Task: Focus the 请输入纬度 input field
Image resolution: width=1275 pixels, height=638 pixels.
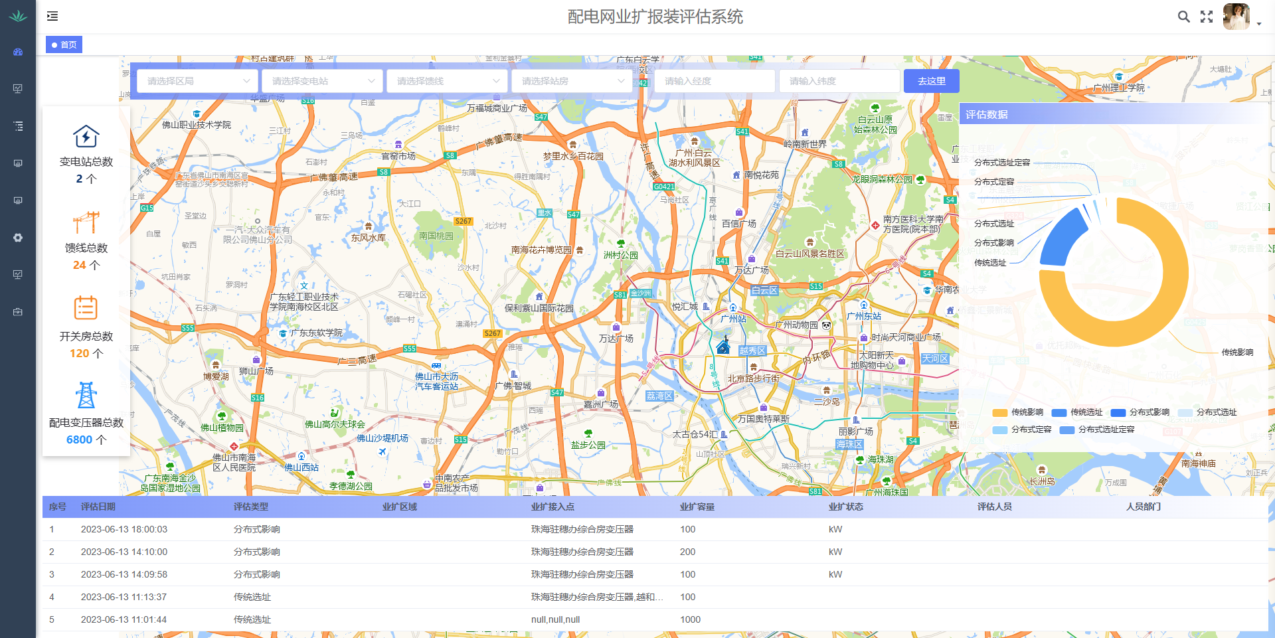Action: [x=839, y=81]
